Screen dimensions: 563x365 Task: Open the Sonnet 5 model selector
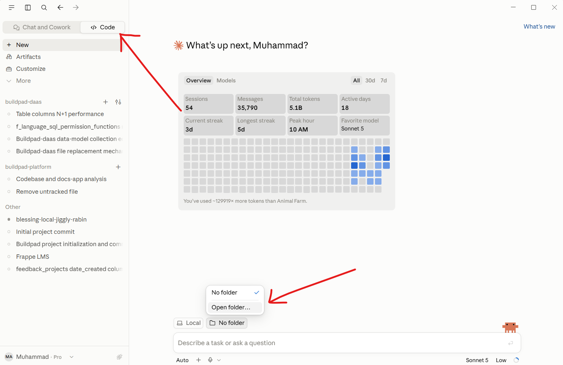[477, 360]
